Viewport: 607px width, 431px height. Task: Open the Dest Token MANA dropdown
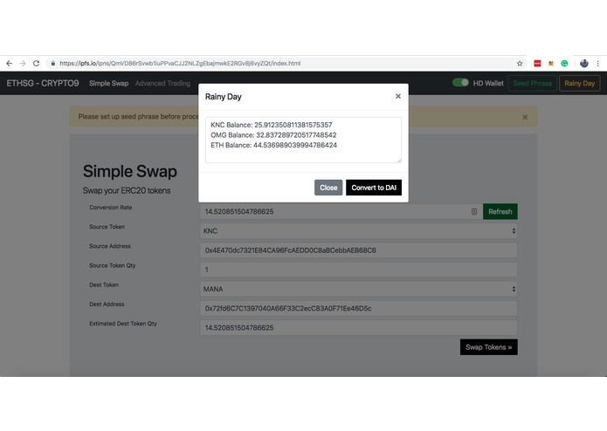358,289
